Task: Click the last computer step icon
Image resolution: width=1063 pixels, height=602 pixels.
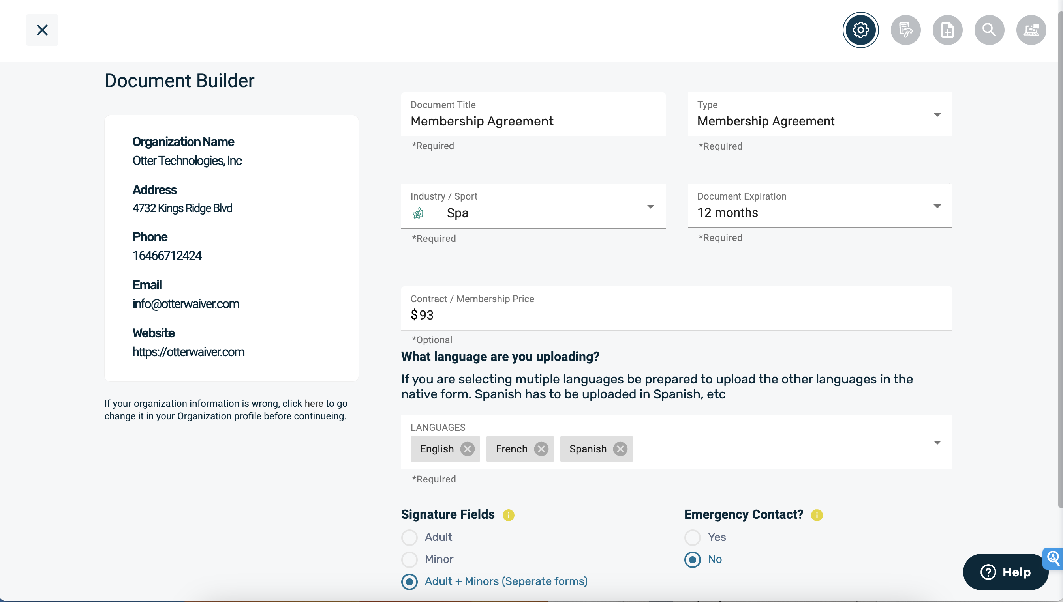Action: (1031, 30)
